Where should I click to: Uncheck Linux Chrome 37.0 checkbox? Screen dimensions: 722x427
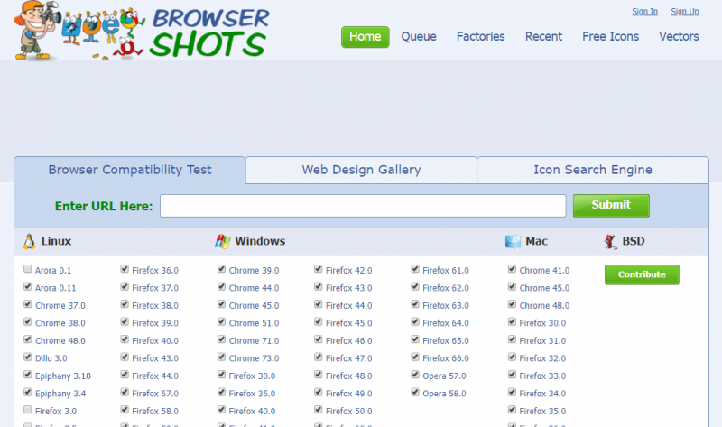pyautogui.click(x=28, y=304)
